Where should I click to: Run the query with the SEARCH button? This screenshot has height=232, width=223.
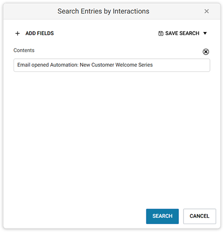pos(162,216)
